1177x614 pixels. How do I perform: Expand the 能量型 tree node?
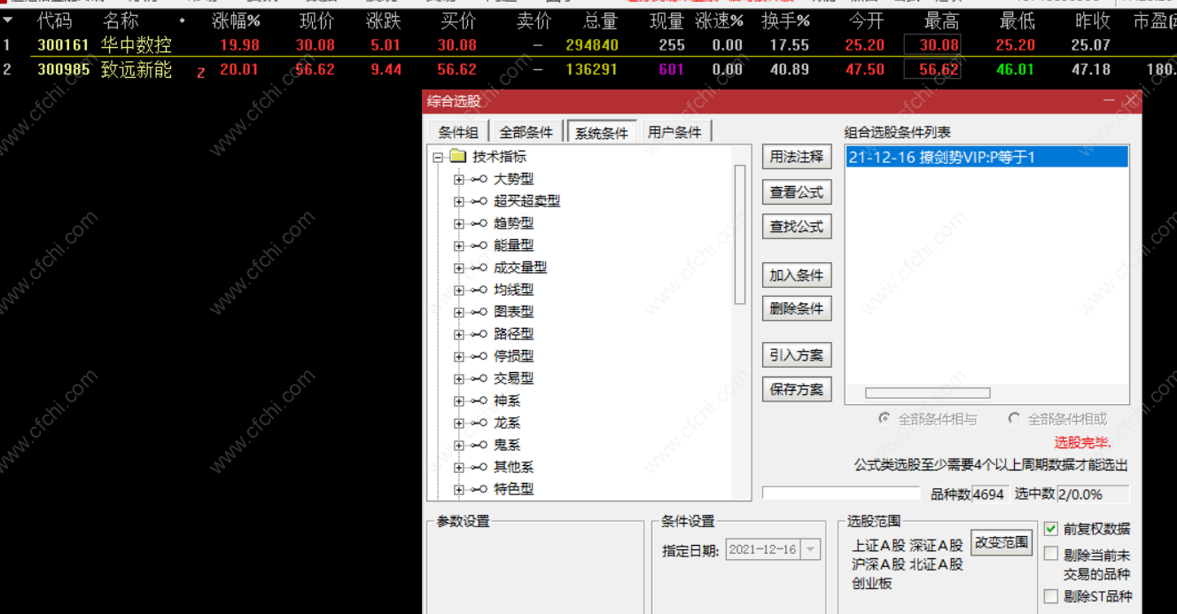(x=458, y=246)
